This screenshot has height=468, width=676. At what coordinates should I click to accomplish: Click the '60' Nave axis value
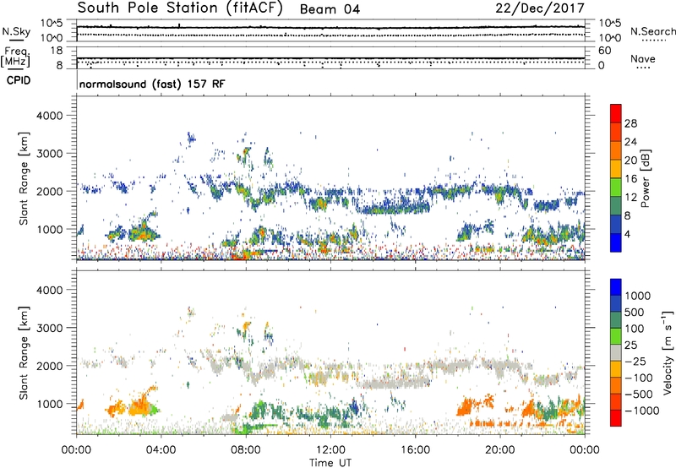[604, 51]
